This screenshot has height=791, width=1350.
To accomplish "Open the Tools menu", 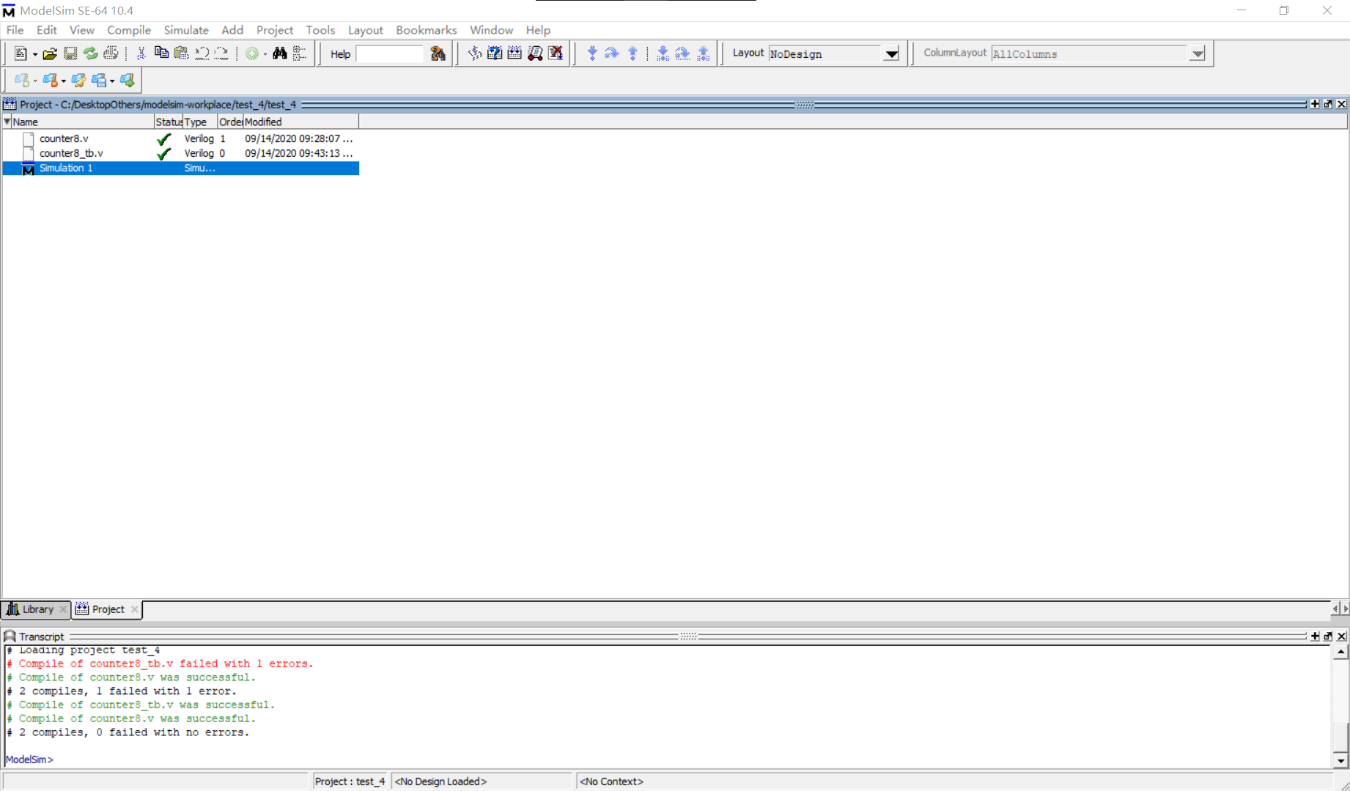I will [x=320, y=30].
